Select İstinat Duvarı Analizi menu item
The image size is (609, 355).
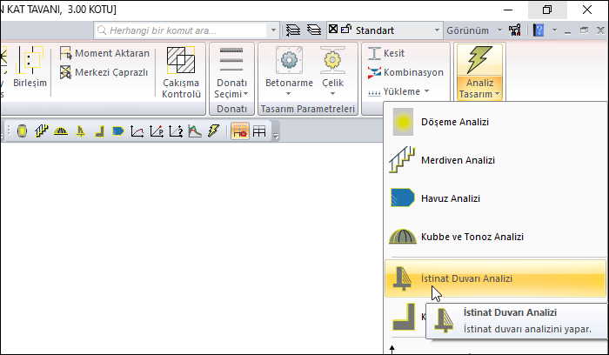tap(495, 278)
